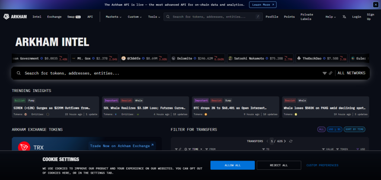Toggle the ALL transfers filter chip
381x180 pixels.
(x=321, y=129)
